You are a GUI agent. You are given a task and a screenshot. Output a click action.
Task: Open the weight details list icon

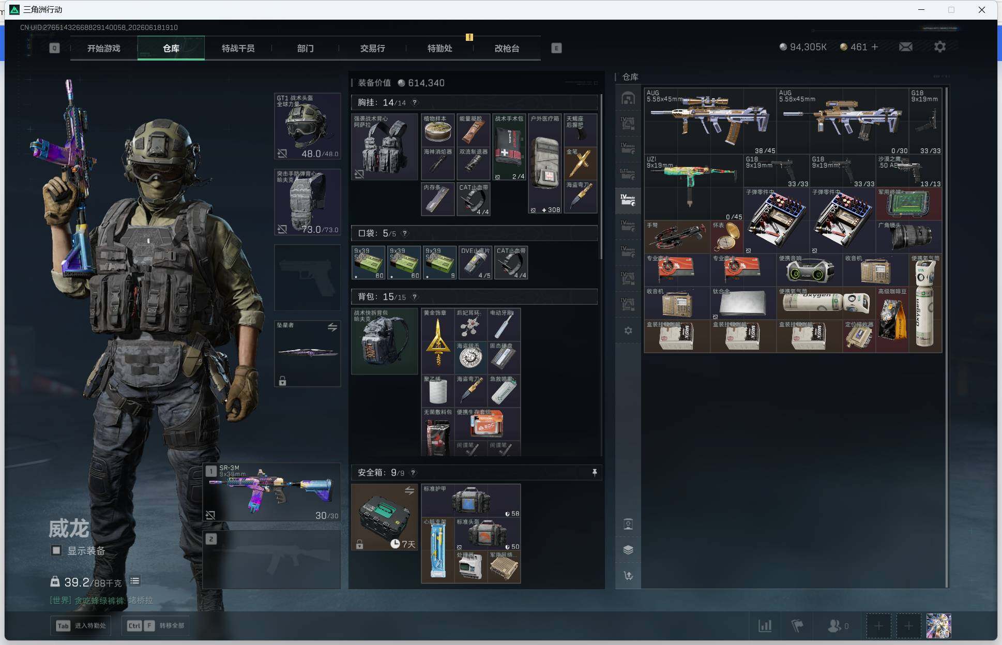tap(135, 581)
